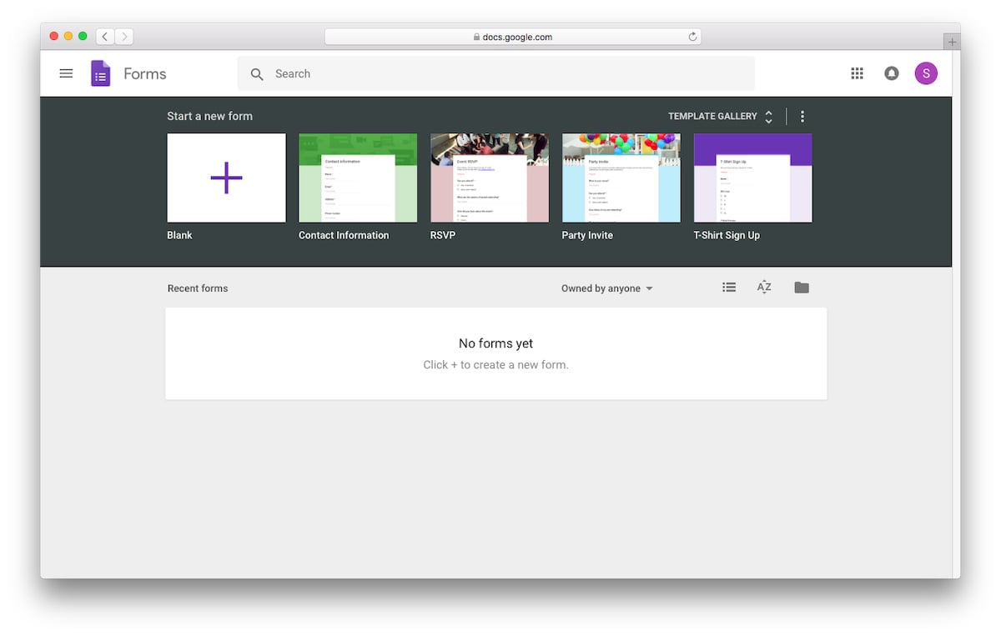Open the Google apps grid

(857, 73)
